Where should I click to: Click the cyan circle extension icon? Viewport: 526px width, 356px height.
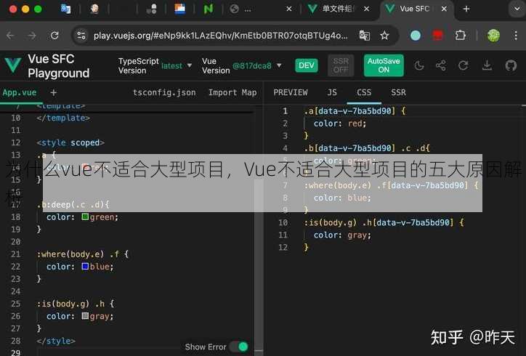click(x=416, y=35)
